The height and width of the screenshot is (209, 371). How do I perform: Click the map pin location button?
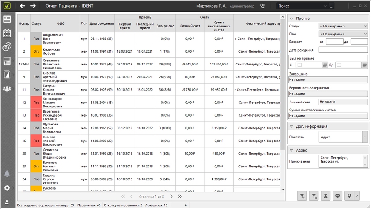[349, 196]
